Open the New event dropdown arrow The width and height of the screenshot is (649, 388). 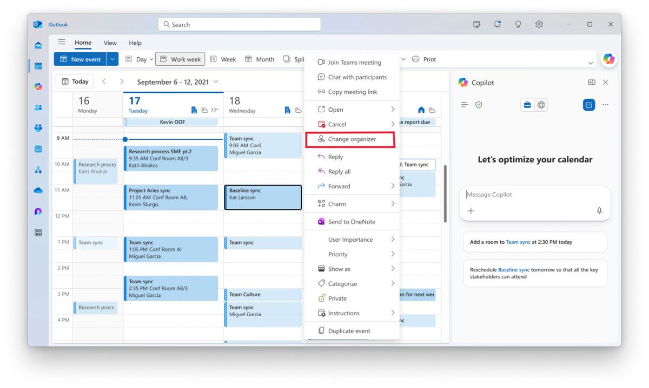(x=112, y=59)
